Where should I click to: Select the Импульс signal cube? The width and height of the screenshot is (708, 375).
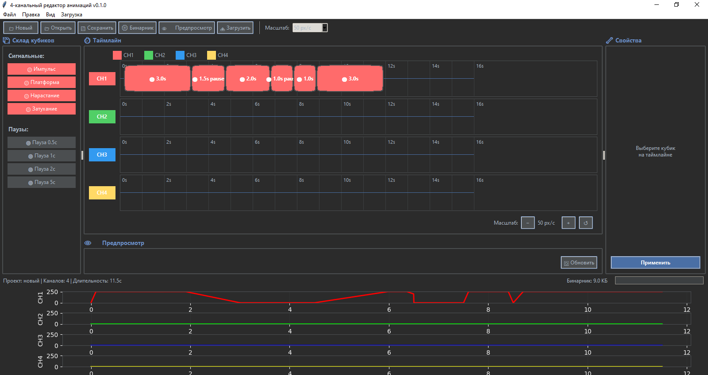[42, 69]
